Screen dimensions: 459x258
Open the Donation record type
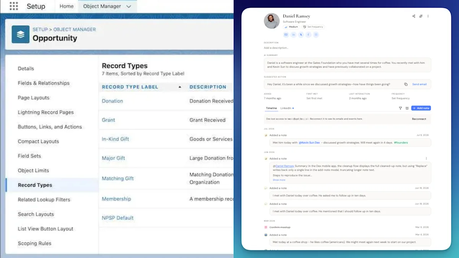point(112,101)
